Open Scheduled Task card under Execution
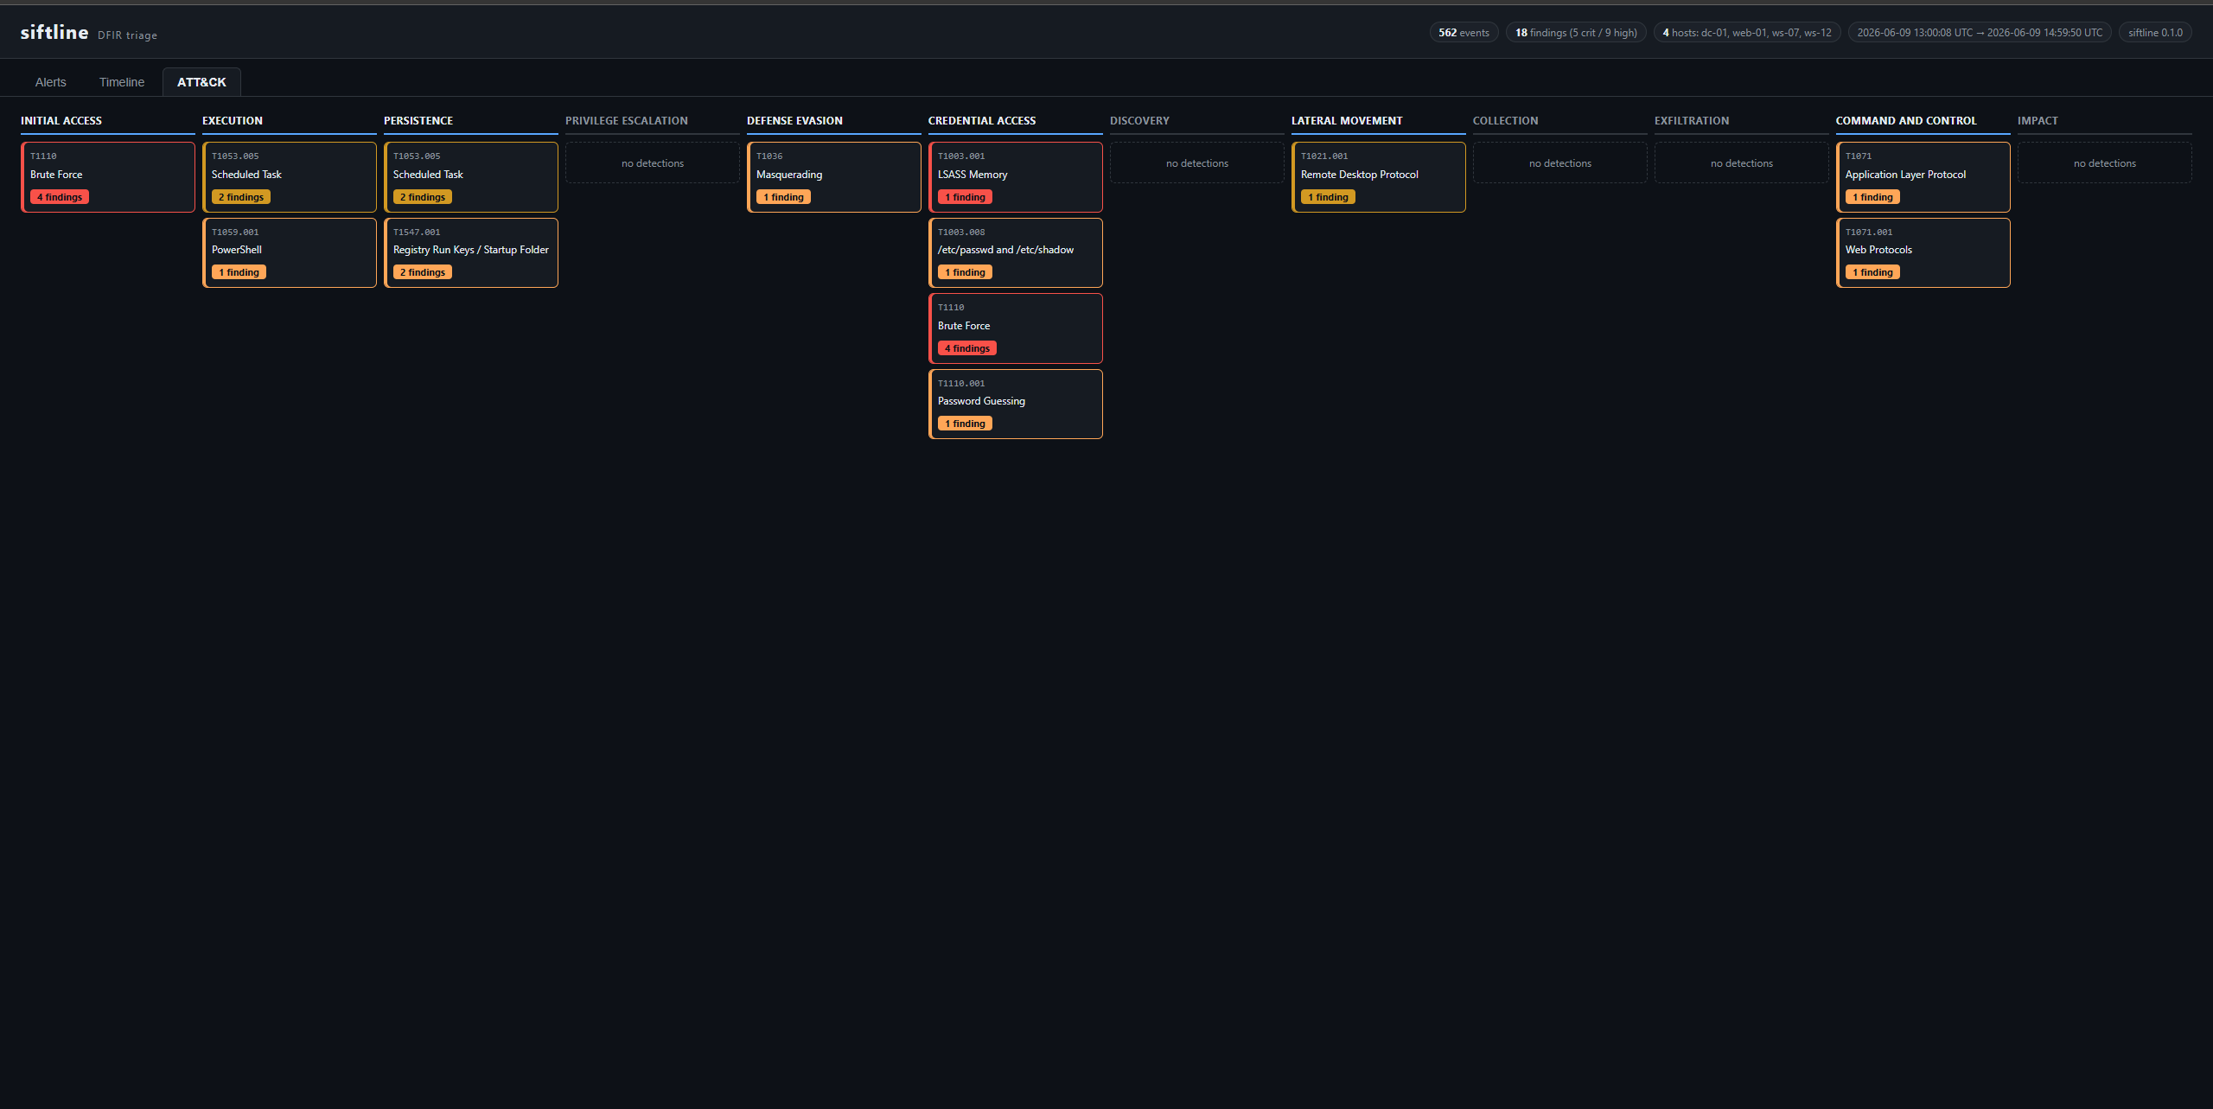2213x1109 pixels. 290,177
